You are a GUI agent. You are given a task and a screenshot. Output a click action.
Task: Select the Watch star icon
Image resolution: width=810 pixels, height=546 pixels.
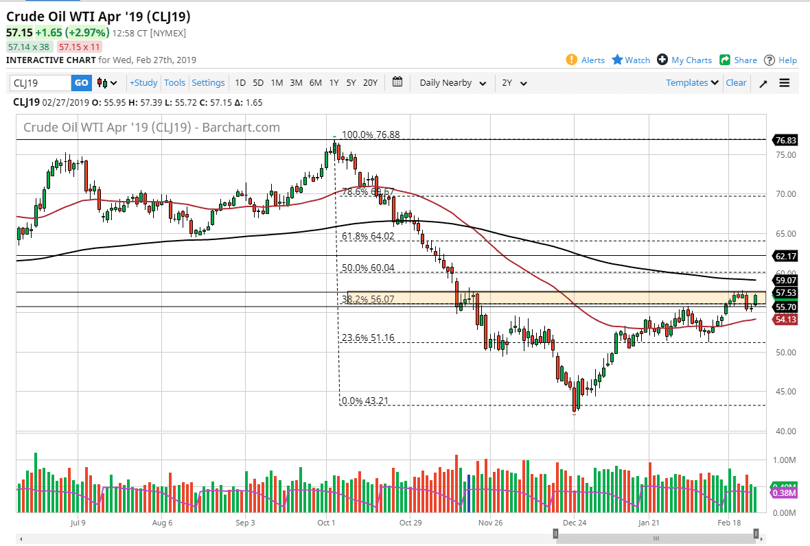pyautogui.click(x=616, y=60)
